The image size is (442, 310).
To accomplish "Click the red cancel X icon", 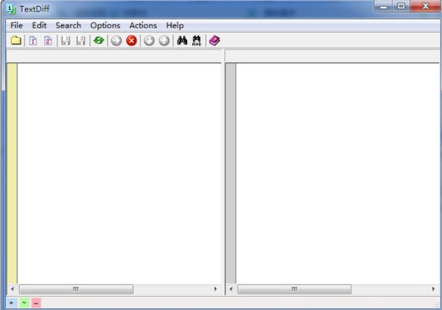I will coord(131,41).
